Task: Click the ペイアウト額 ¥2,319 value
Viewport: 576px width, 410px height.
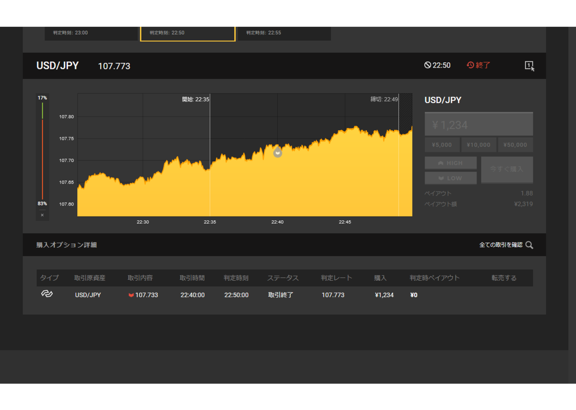Action: click(x=523, y=204)
